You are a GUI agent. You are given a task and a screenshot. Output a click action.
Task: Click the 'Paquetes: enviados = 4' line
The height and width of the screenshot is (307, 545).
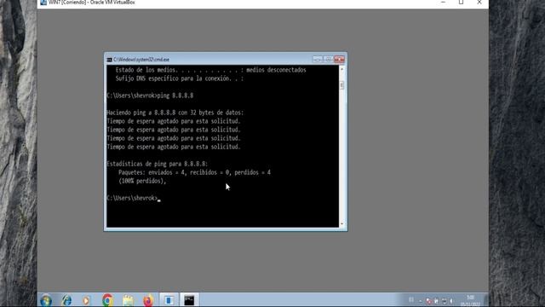pyautogui.click(x=195, y=172)
